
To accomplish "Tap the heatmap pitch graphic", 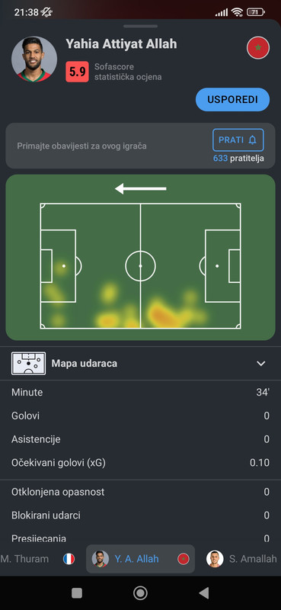I will pyautogui.click(x=140, y=265).
